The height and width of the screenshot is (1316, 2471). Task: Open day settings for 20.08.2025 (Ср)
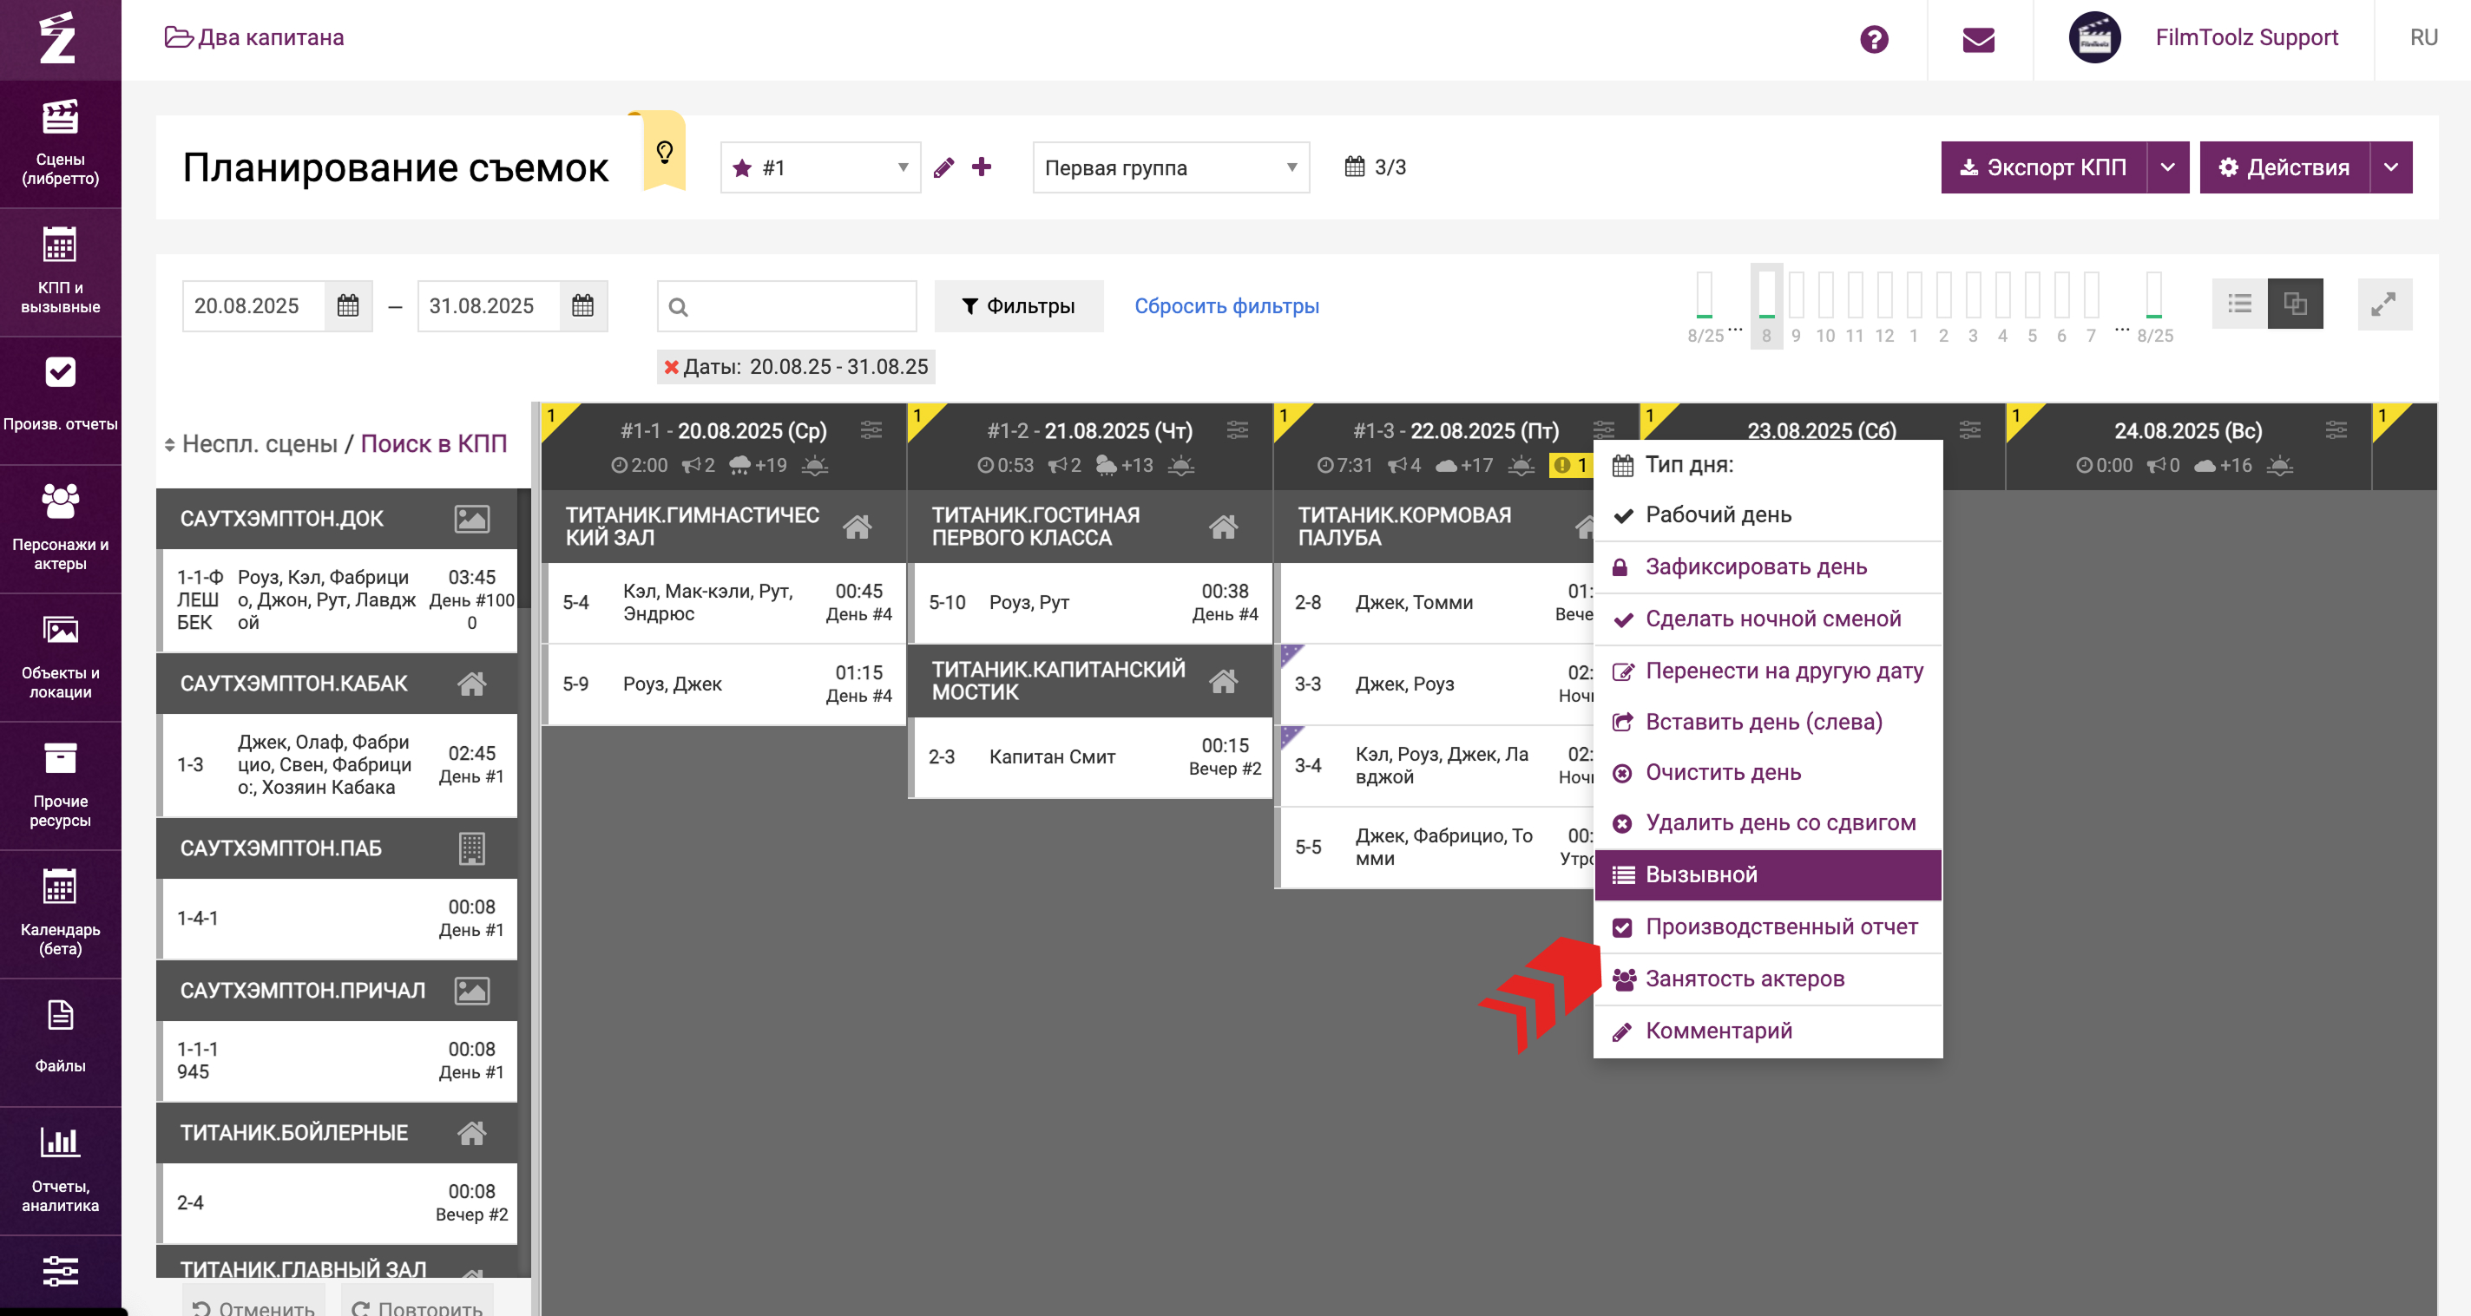[871, 429]
